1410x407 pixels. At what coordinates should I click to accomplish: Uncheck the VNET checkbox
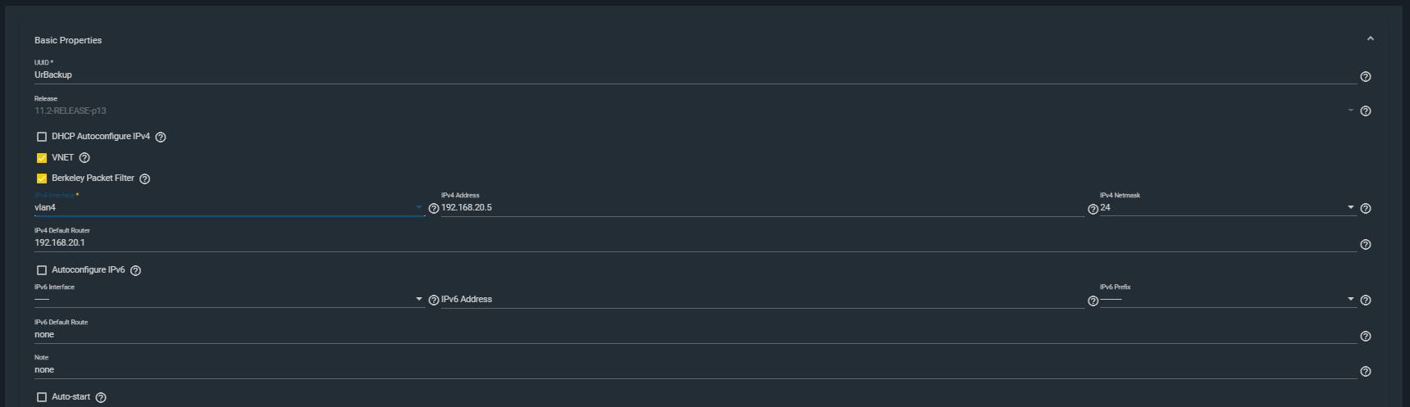(42, 158)
